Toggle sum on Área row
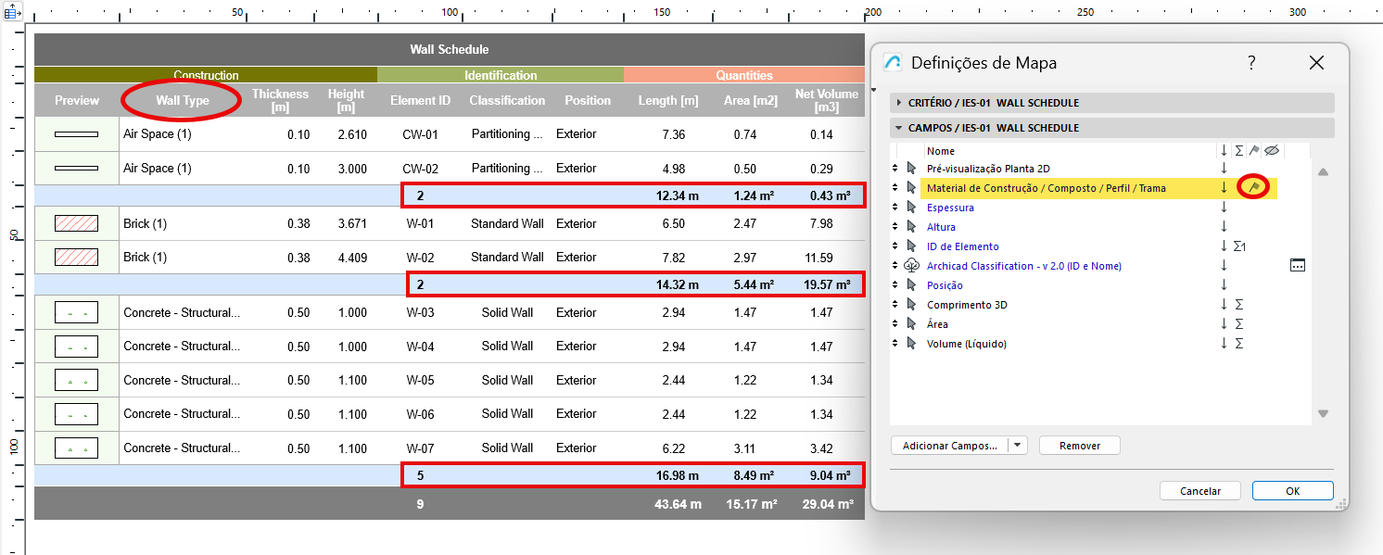This screenshot has width=1383, height=555. [1239, 324]
